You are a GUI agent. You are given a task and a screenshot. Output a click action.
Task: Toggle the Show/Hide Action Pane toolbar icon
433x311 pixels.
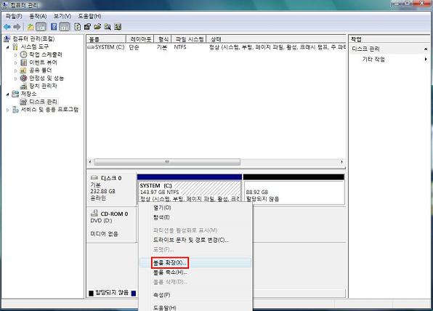point(65,27)
